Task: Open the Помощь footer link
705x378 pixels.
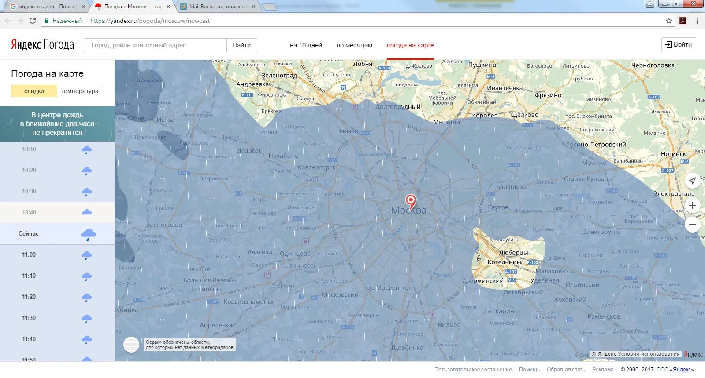Action: (529, 370)
